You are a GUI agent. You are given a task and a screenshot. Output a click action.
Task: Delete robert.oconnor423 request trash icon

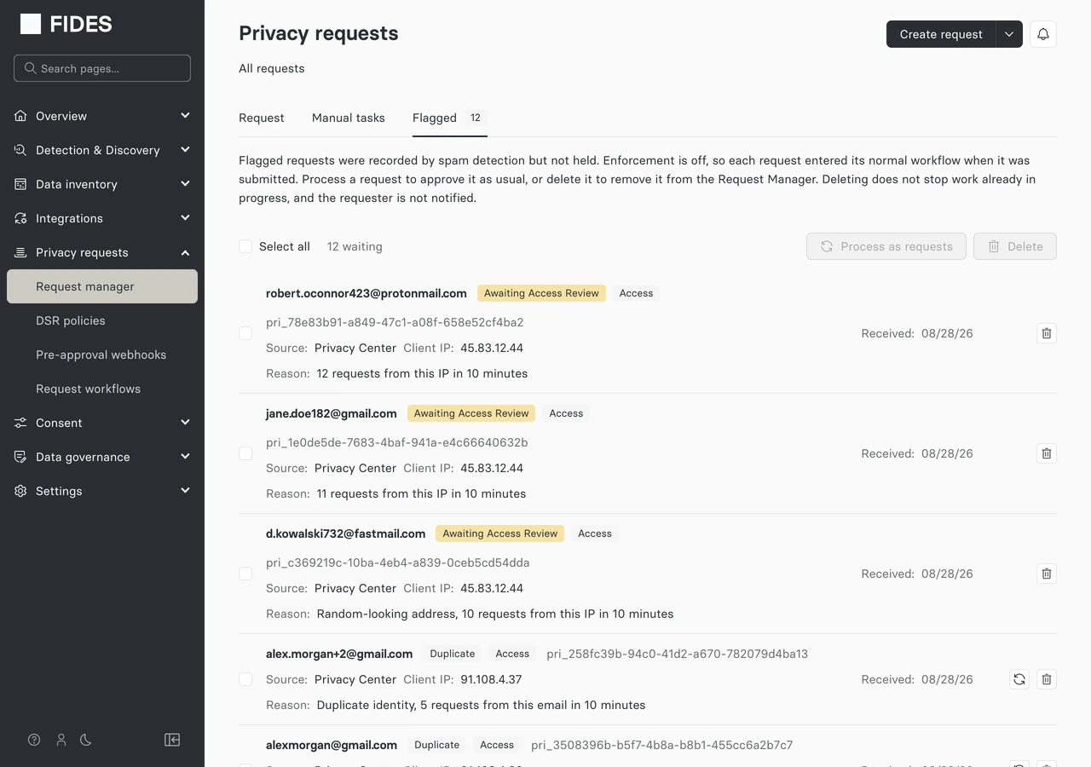(1047, 333)
